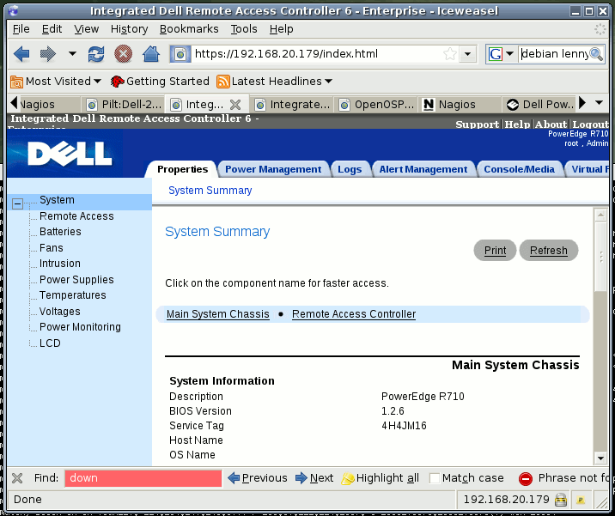615x516 pixels.
Task: Click the red Stop loading icon
Action: tap(123, 54)
